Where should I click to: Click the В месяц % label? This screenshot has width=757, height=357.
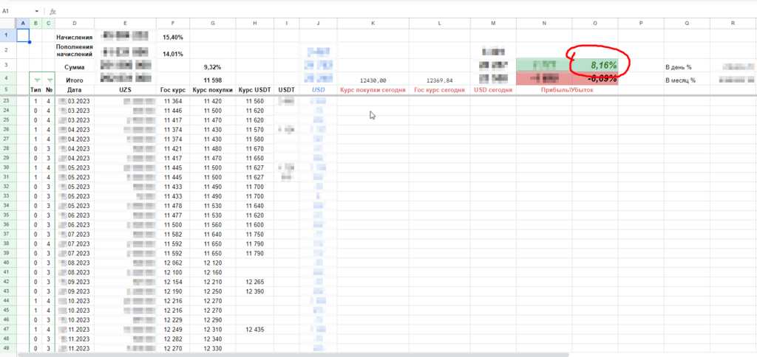(x=681, y=80)
